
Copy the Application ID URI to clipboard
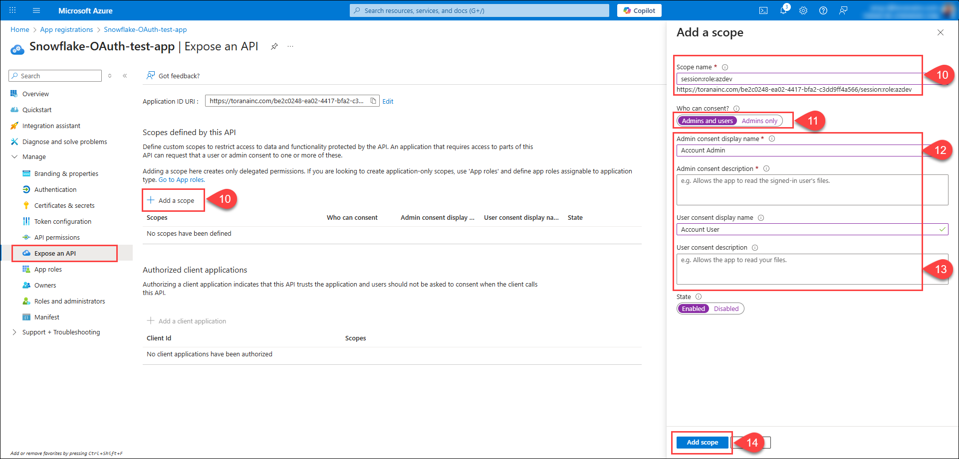(373, 101)
